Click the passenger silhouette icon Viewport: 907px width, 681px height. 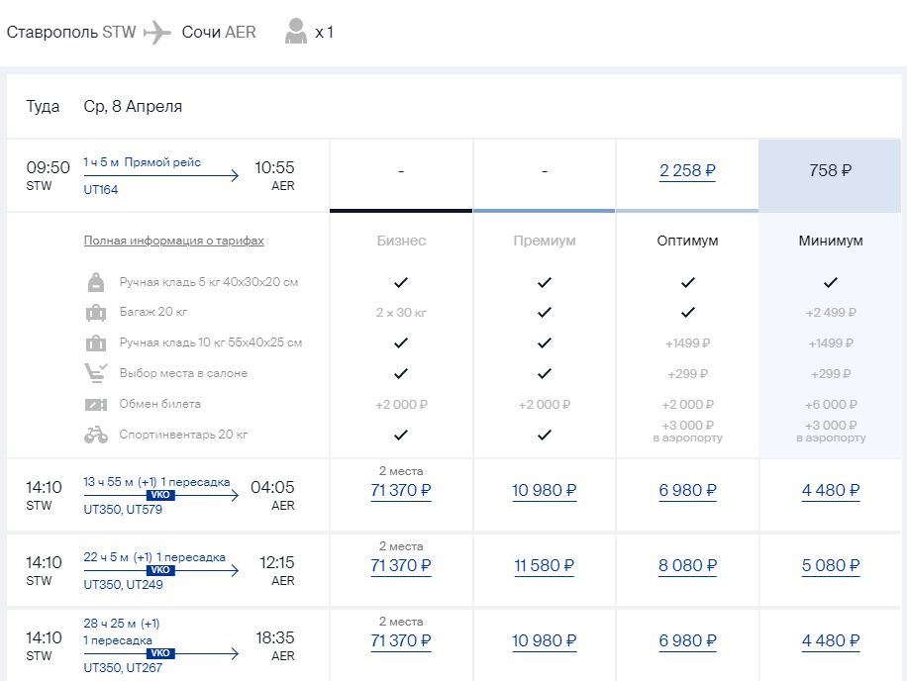(295, 33)
